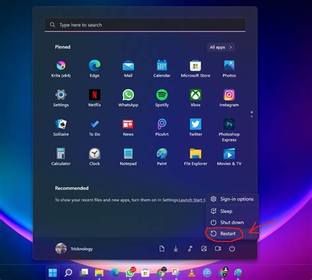Image resolution: width=312 pixels, height=280 pixels.
Task: Open the pinned File Explorer app
Action: (195, 157)
